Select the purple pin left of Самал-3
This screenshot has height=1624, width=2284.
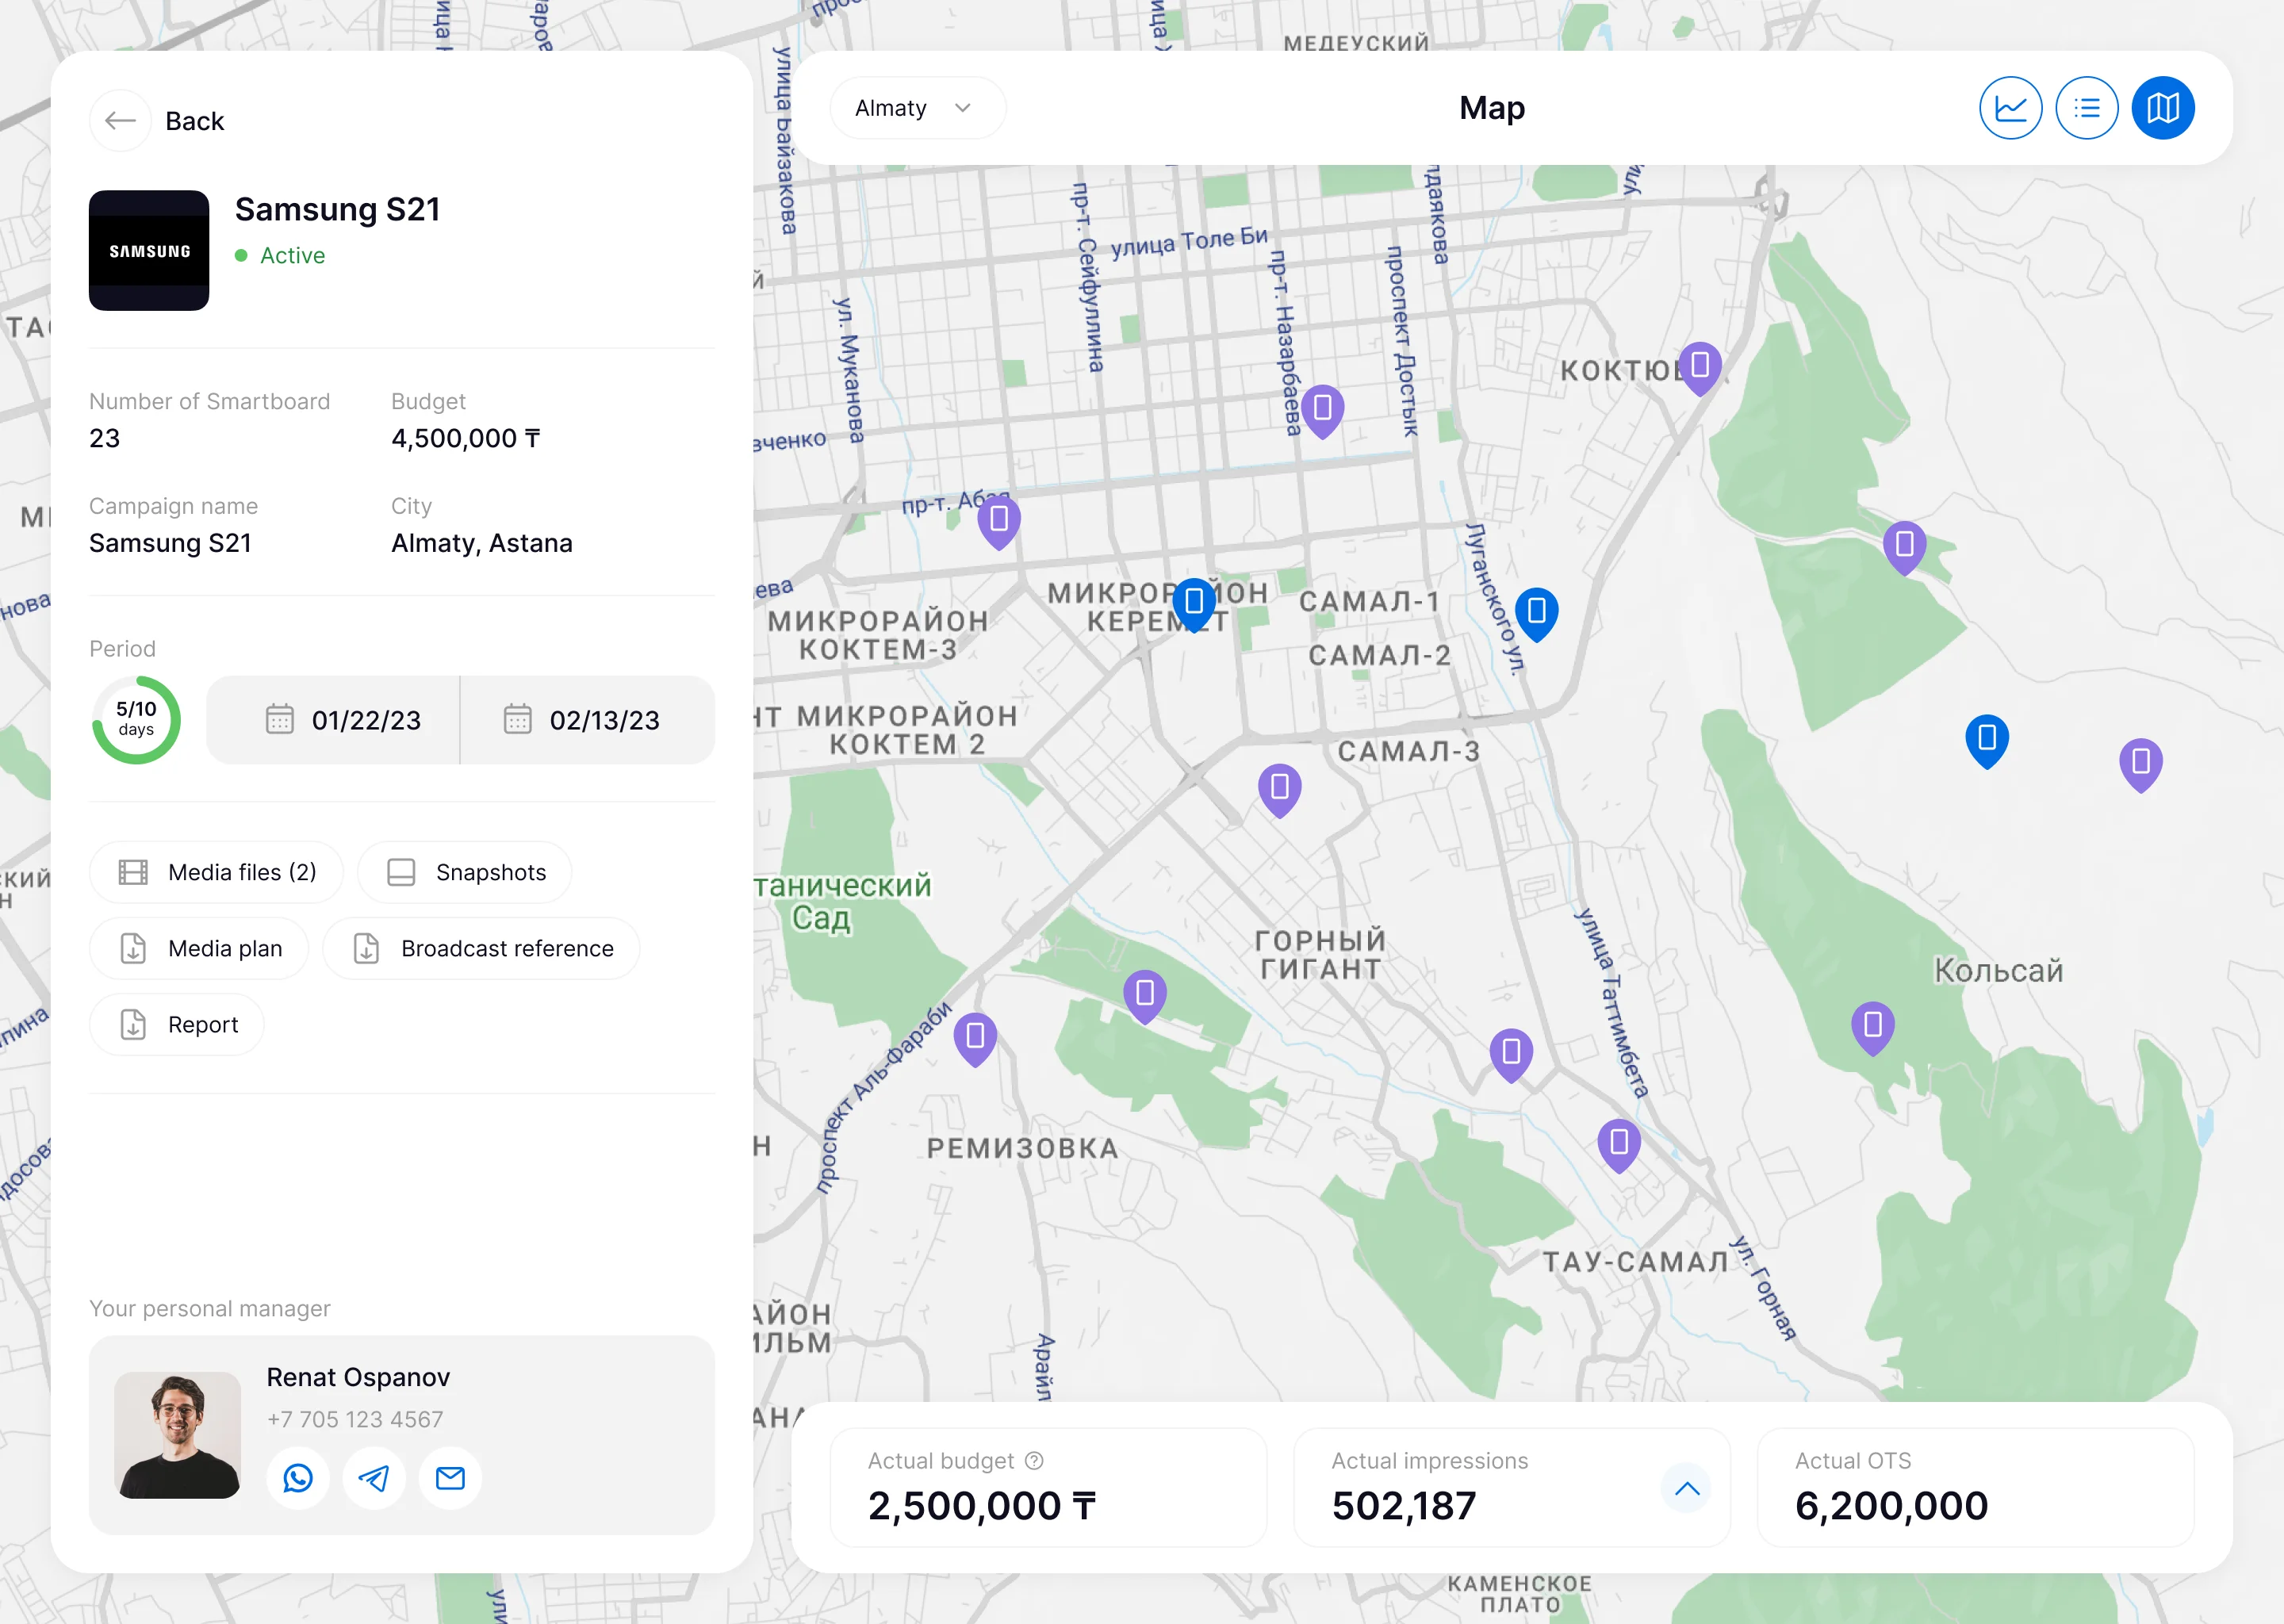point(1279,790)
